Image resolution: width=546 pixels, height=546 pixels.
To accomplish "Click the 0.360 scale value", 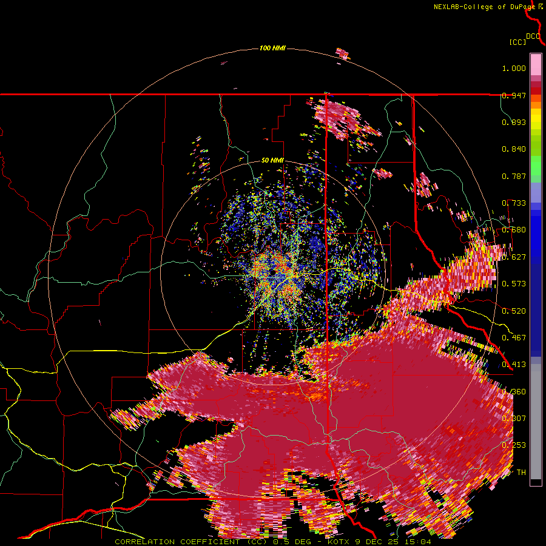I will click(514, 392).
